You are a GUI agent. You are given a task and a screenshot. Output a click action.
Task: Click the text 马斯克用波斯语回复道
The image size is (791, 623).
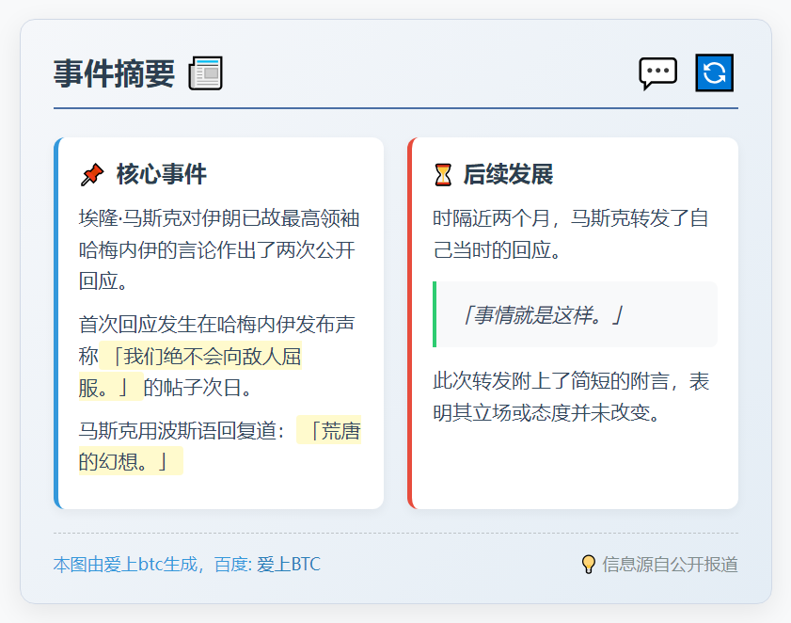tap(177, 431)
